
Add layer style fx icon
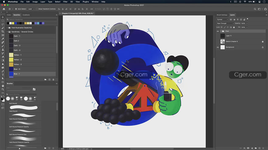[x=245, y=148]
